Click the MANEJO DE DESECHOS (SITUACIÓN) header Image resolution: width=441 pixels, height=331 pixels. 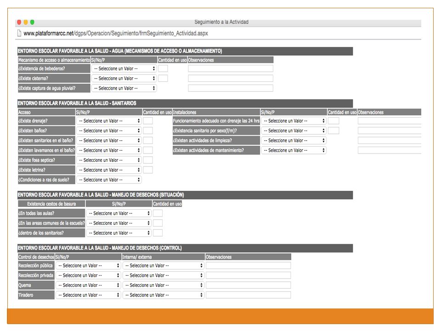pos(185,195)
